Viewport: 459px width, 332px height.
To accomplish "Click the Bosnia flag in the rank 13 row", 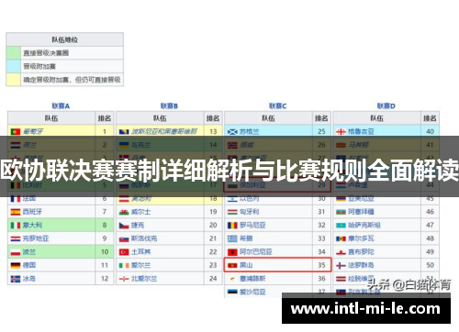I will [x=124, y=132].
